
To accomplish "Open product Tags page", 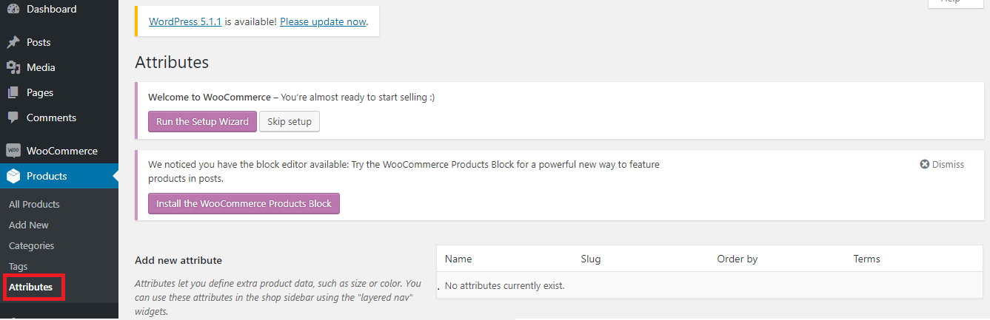I will (19, 266).
